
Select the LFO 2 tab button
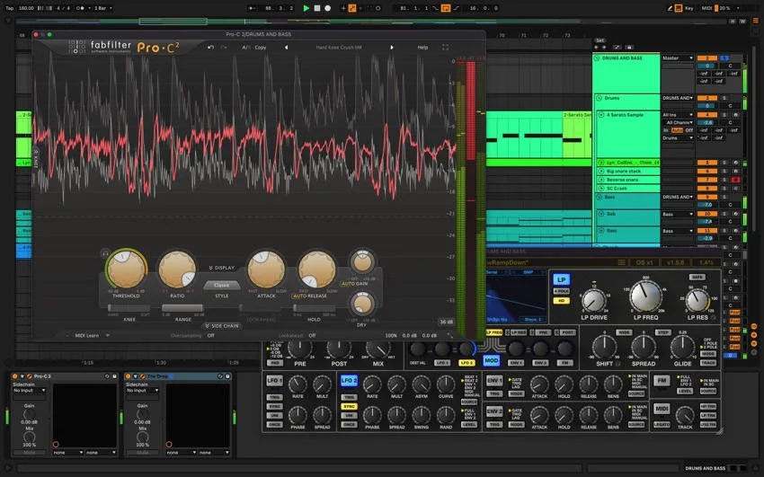pyautogui.click(x=349, y=380)
